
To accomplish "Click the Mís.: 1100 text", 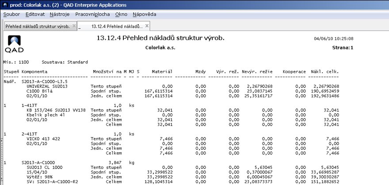I will point(16,62).
